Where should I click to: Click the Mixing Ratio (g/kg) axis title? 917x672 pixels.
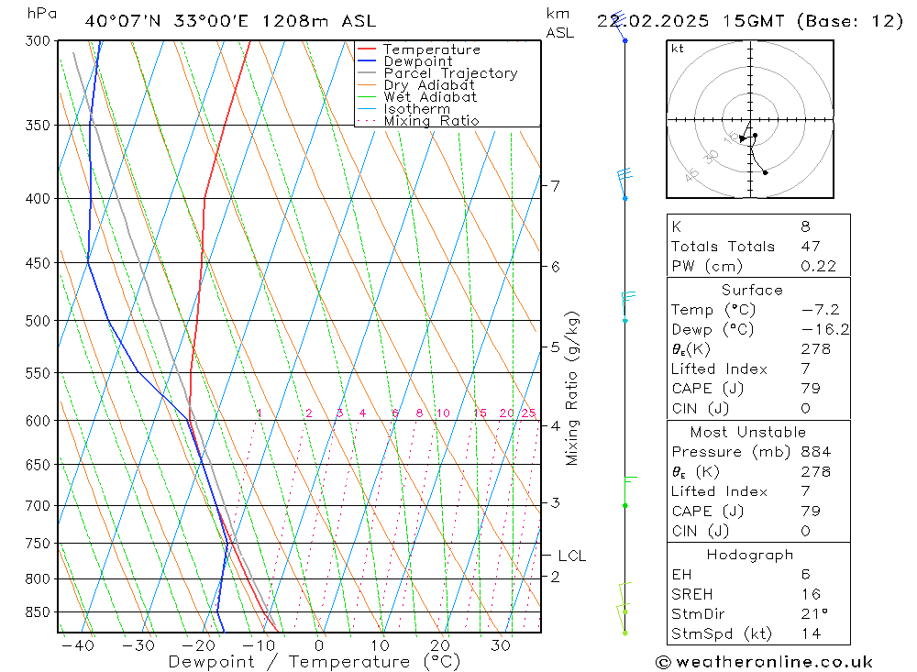click(x=572, y=388)
